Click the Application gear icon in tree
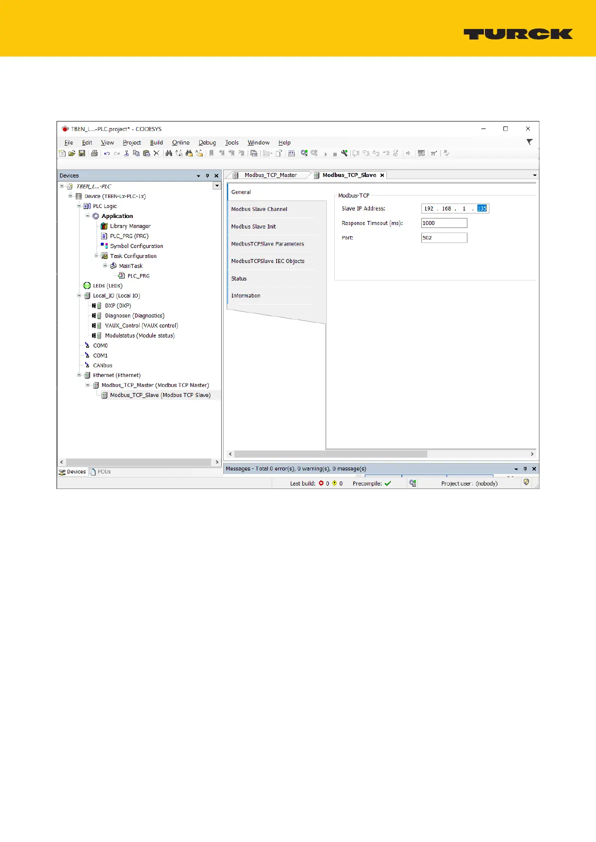The height and width of the screenshot is (842, 596). pyautogui.click(x=96, y=216)
